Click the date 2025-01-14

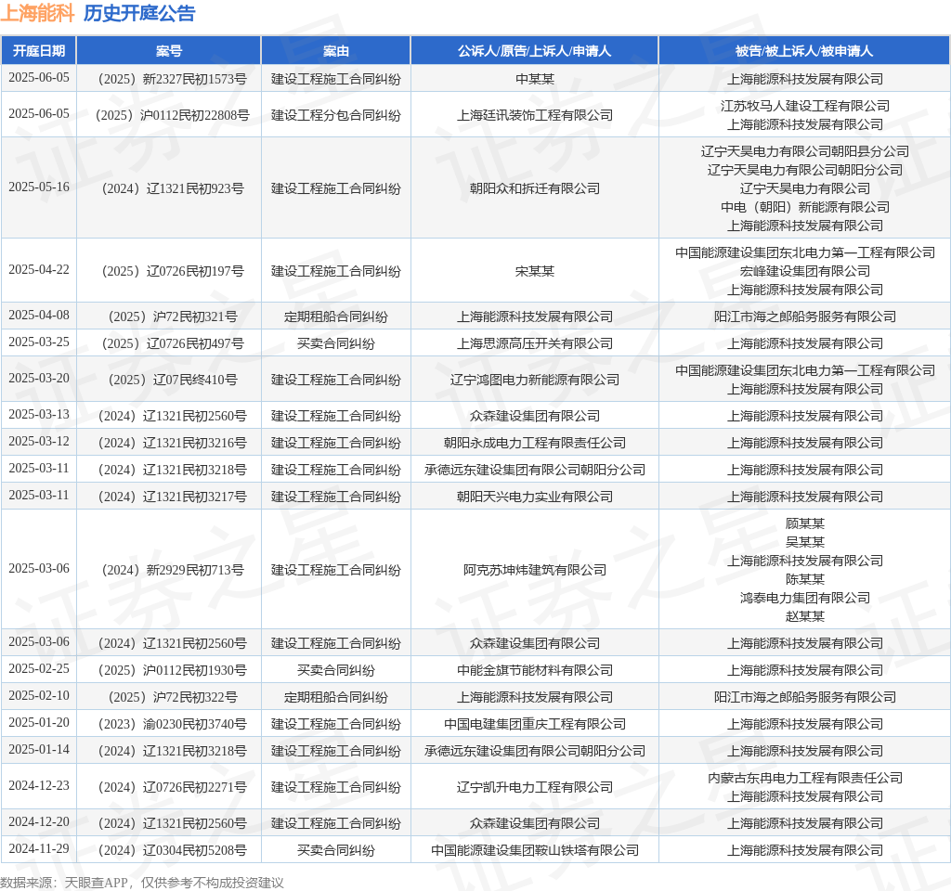click(39, 749)
